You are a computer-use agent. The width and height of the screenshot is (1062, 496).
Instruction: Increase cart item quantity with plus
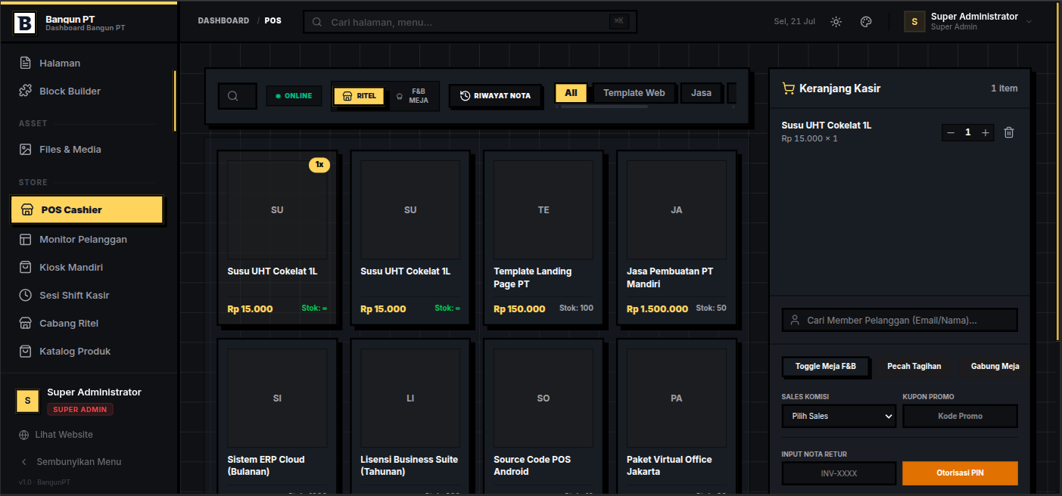click(985, 132)
